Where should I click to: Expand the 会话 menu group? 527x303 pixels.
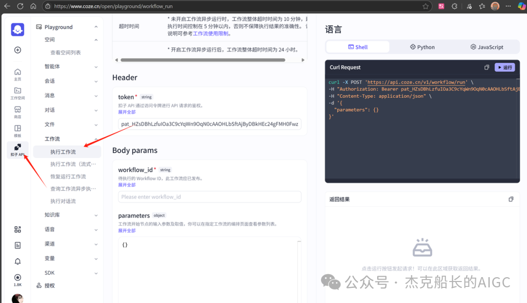pos(96,81)
